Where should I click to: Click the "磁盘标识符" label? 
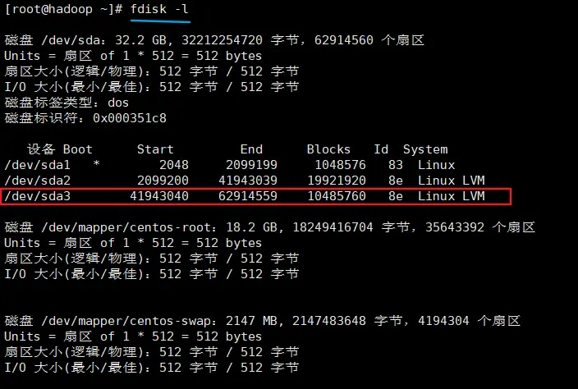41,118
